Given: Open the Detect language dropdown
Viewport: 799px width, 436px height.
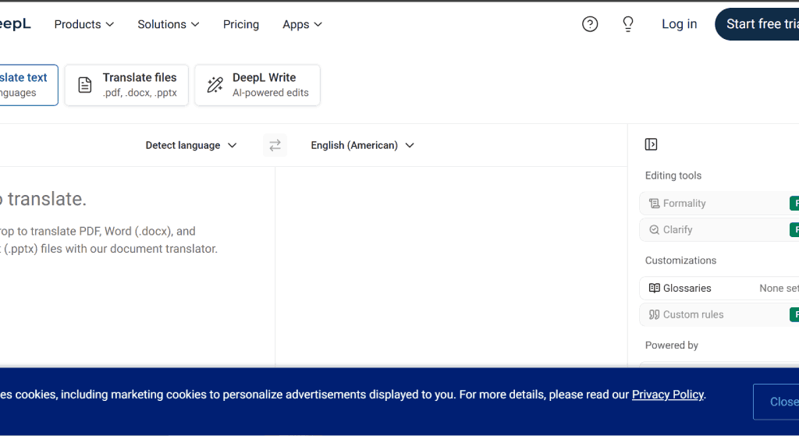Looking at the screenshot, I should point(191,145).
